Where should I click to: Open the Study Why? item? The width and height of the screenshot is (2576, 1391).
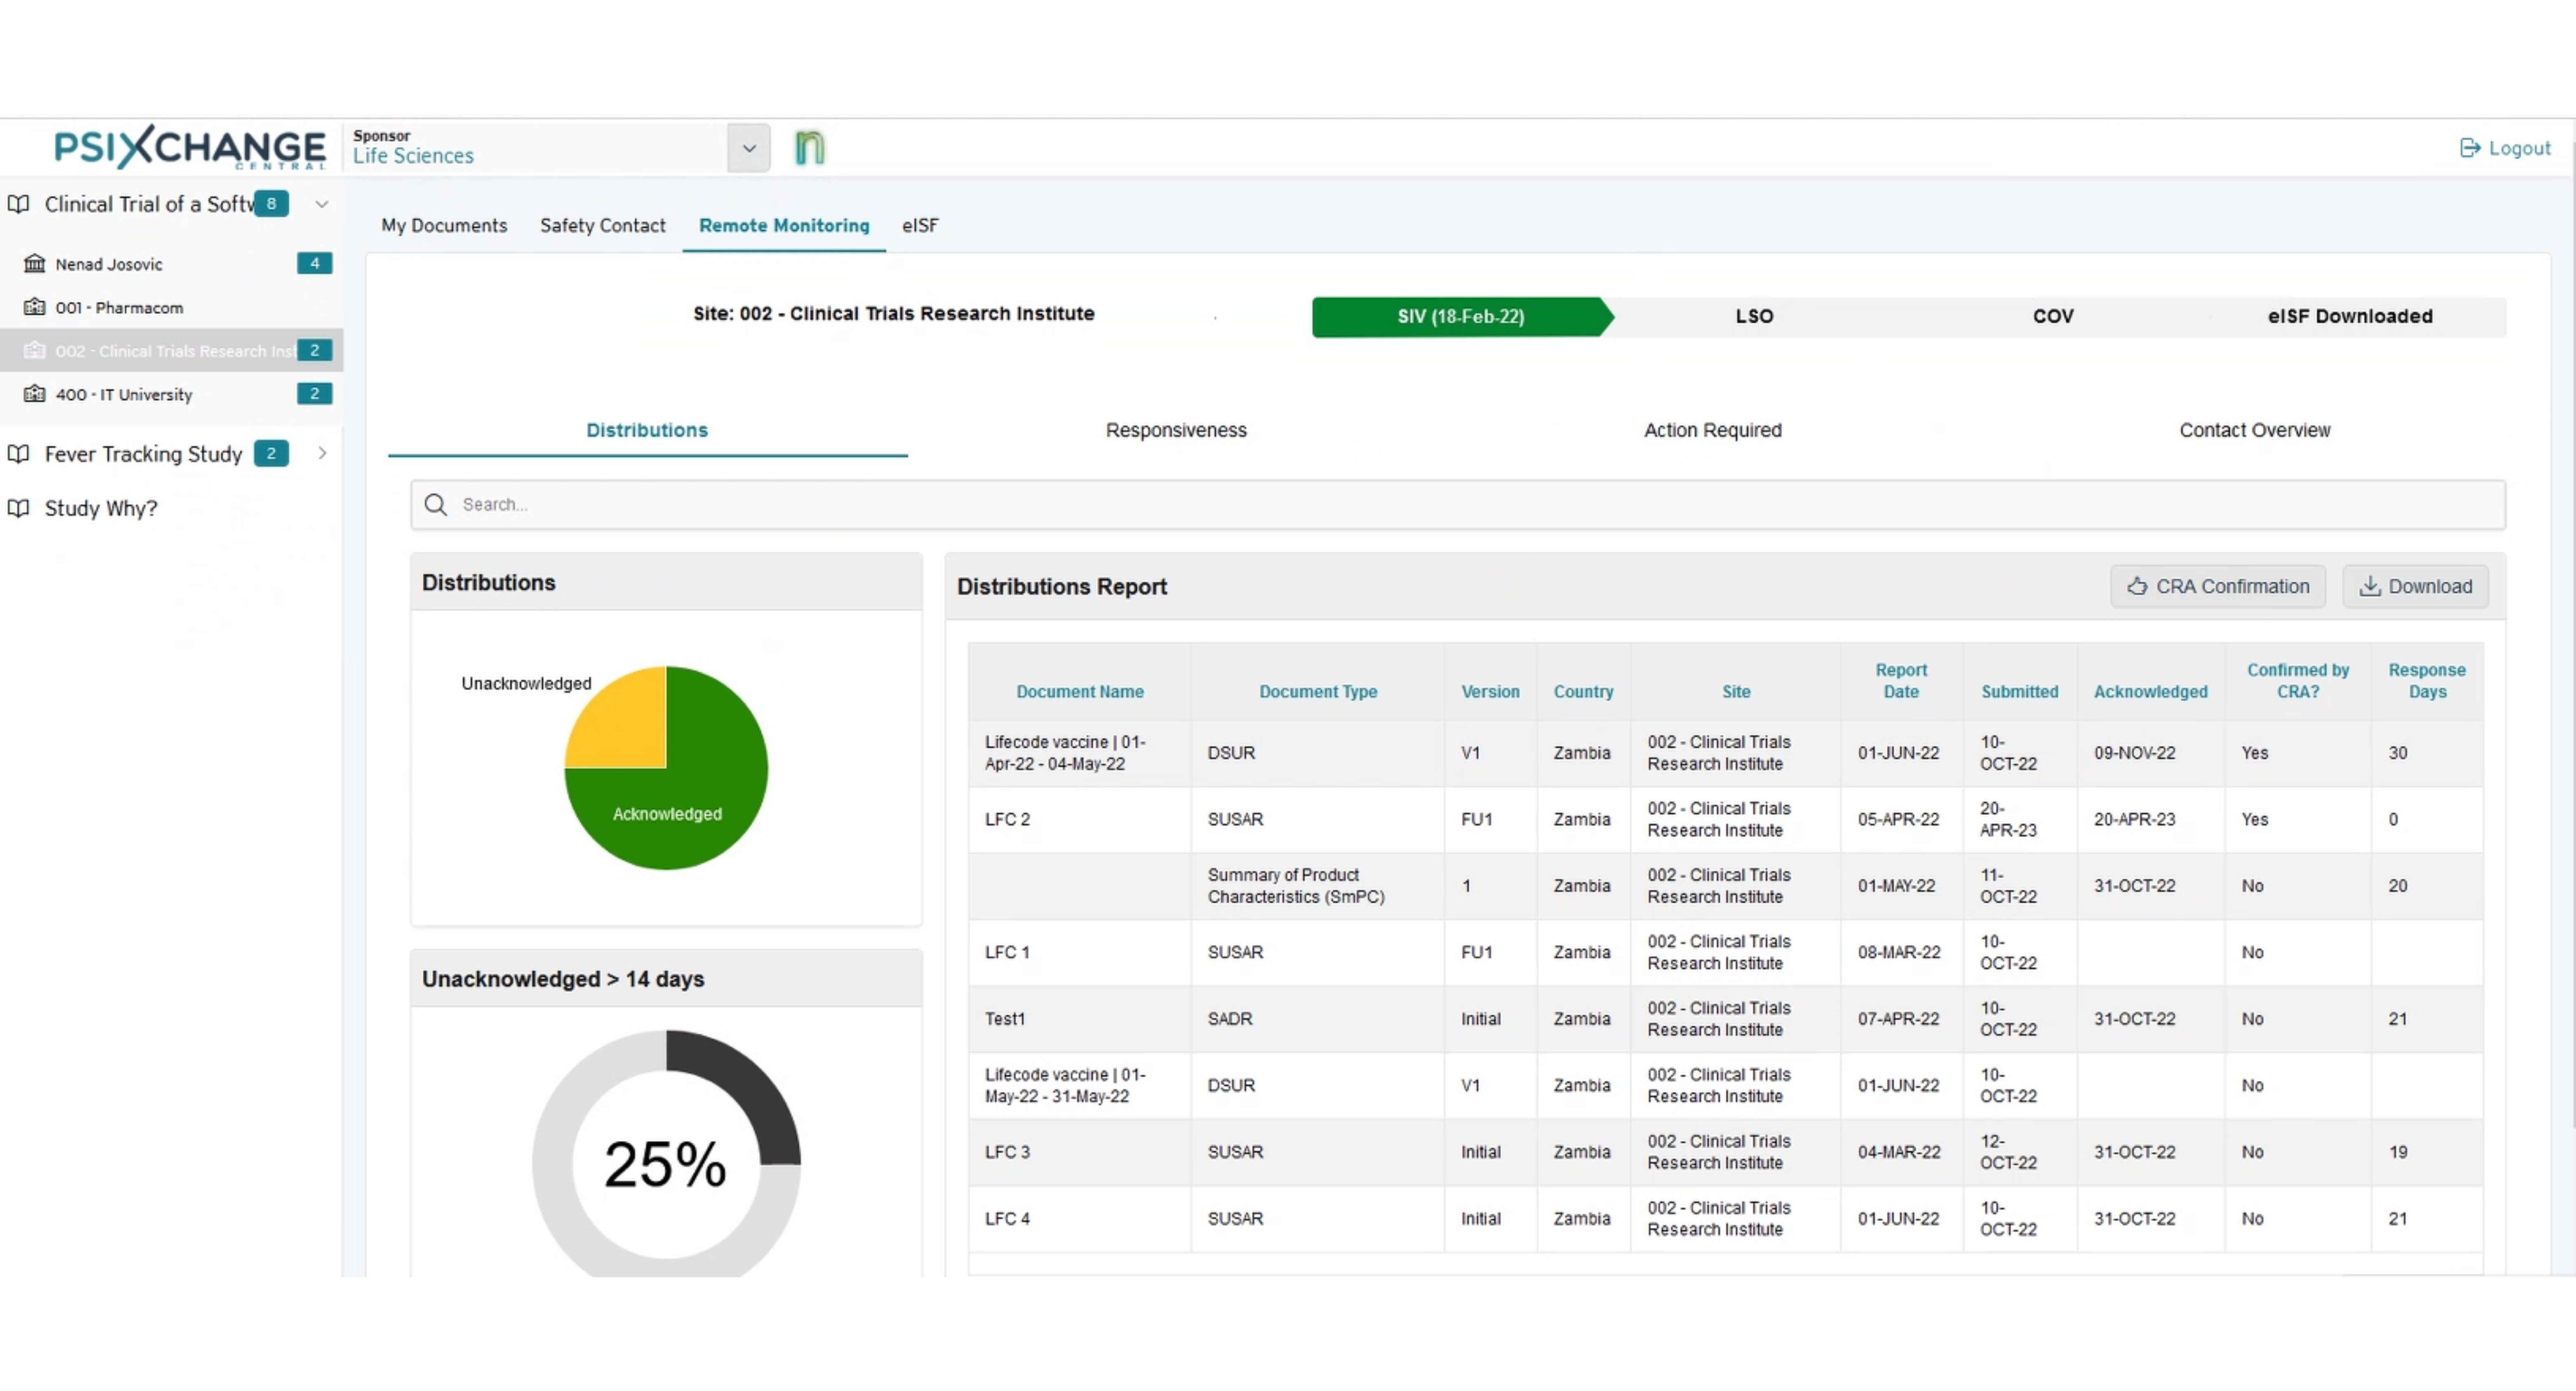click(x=101, y=508)
